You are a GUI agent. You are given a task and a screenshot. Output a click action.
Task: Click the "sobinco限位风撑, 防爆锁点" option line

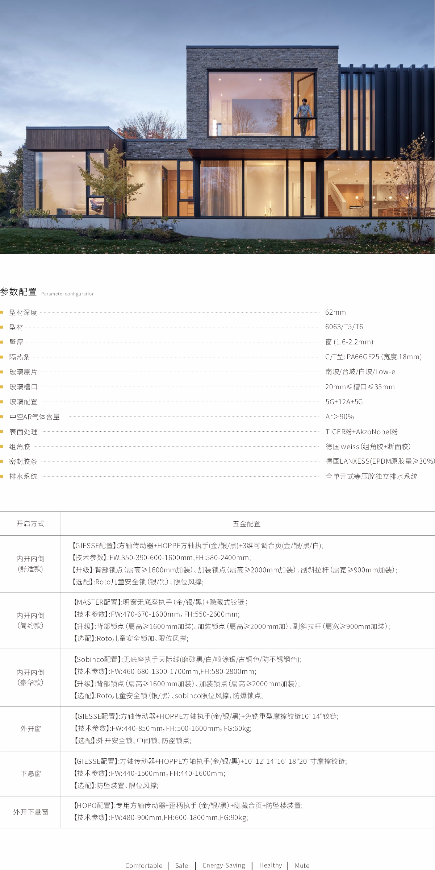(168, 696)
